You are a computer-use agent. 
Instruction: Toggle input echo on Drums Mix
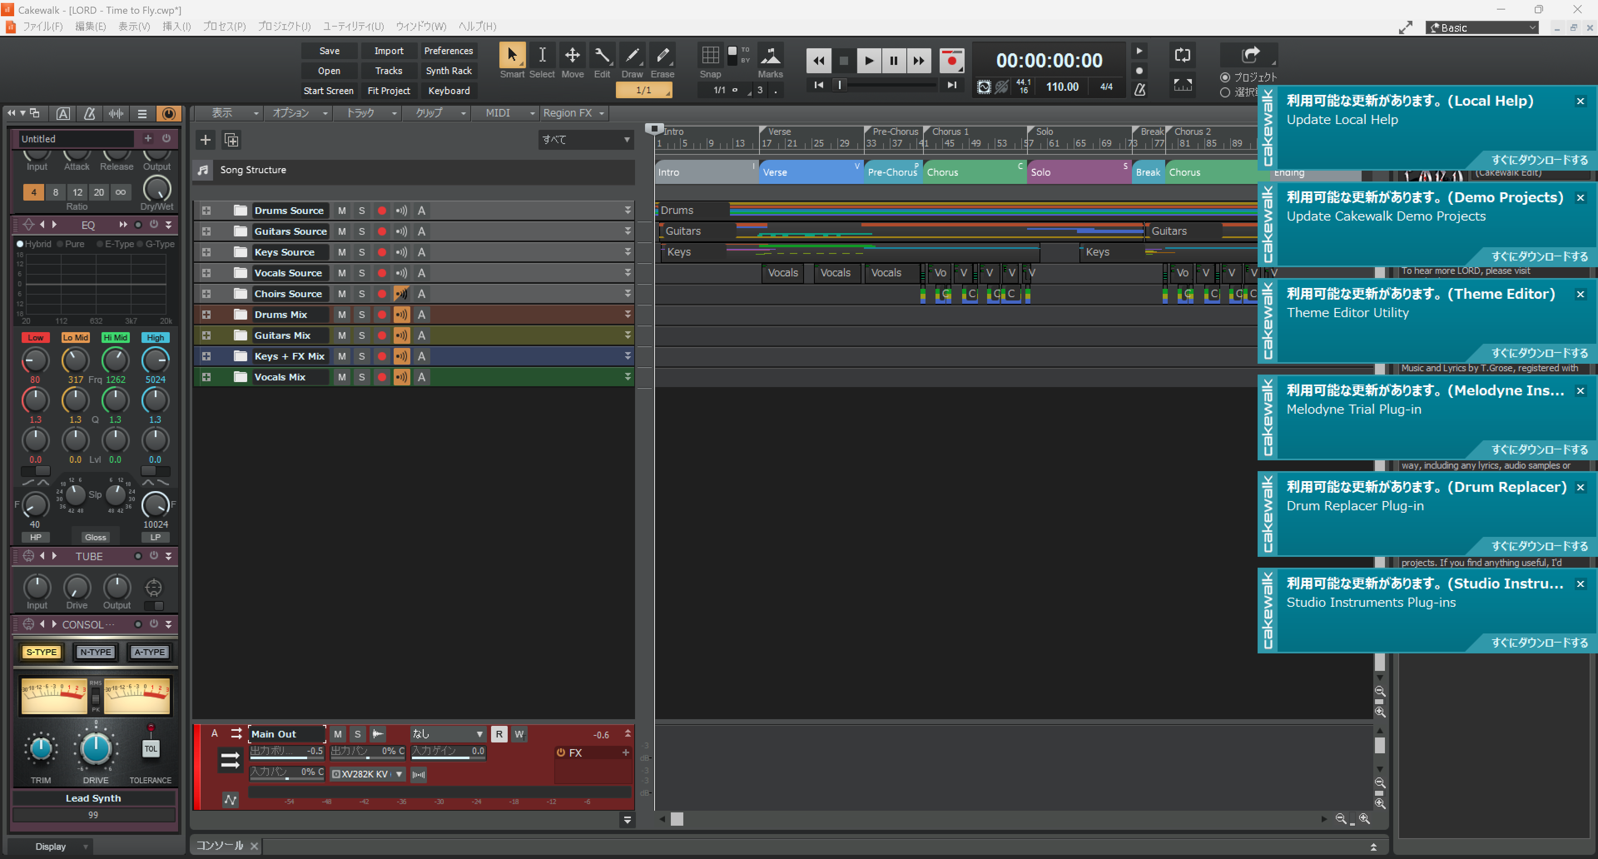pos(401,315)
